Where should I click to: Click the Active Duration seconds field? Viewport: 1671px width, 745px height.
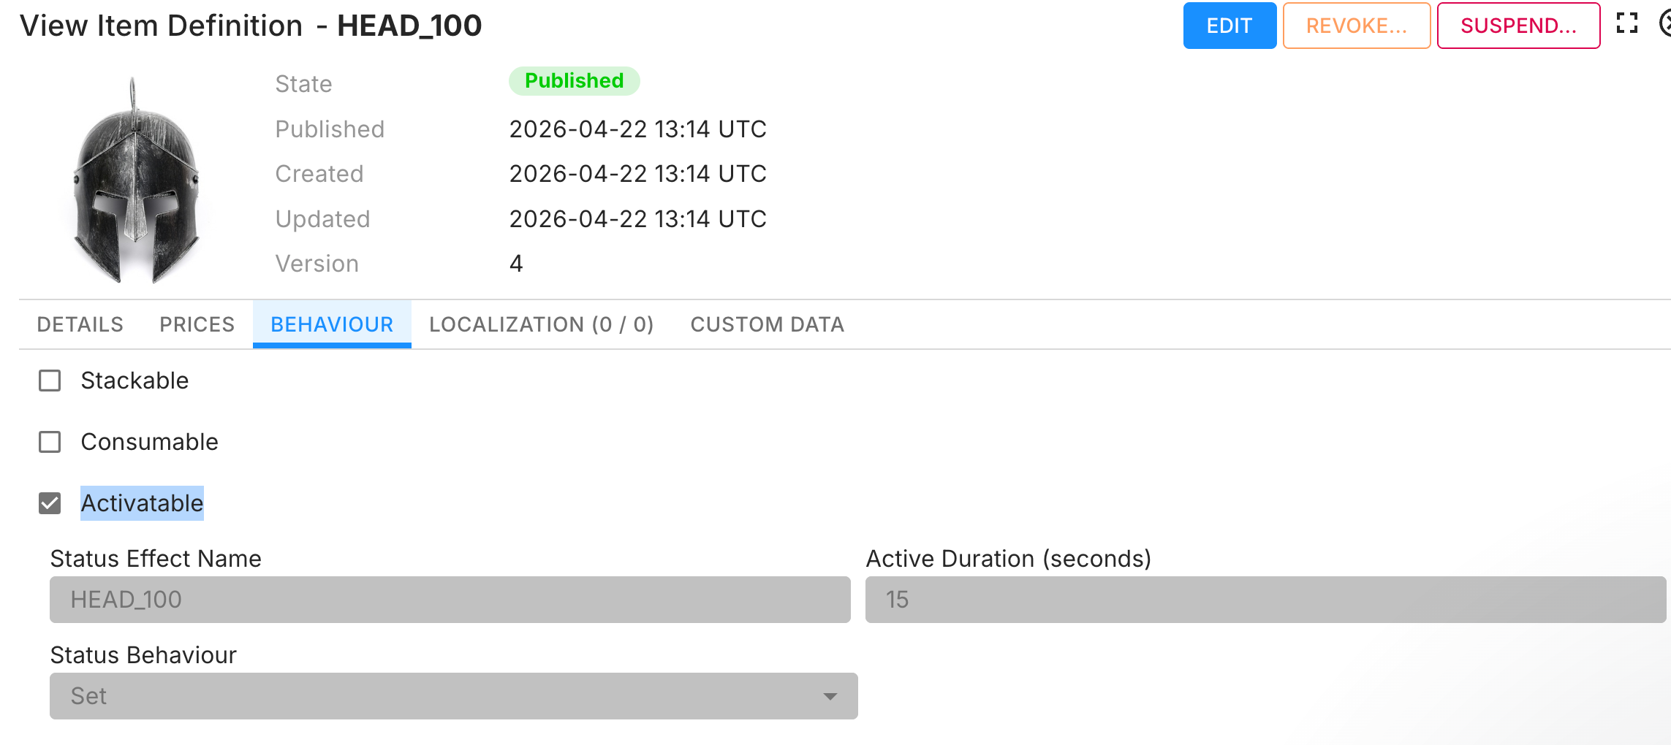point(1266,600)
